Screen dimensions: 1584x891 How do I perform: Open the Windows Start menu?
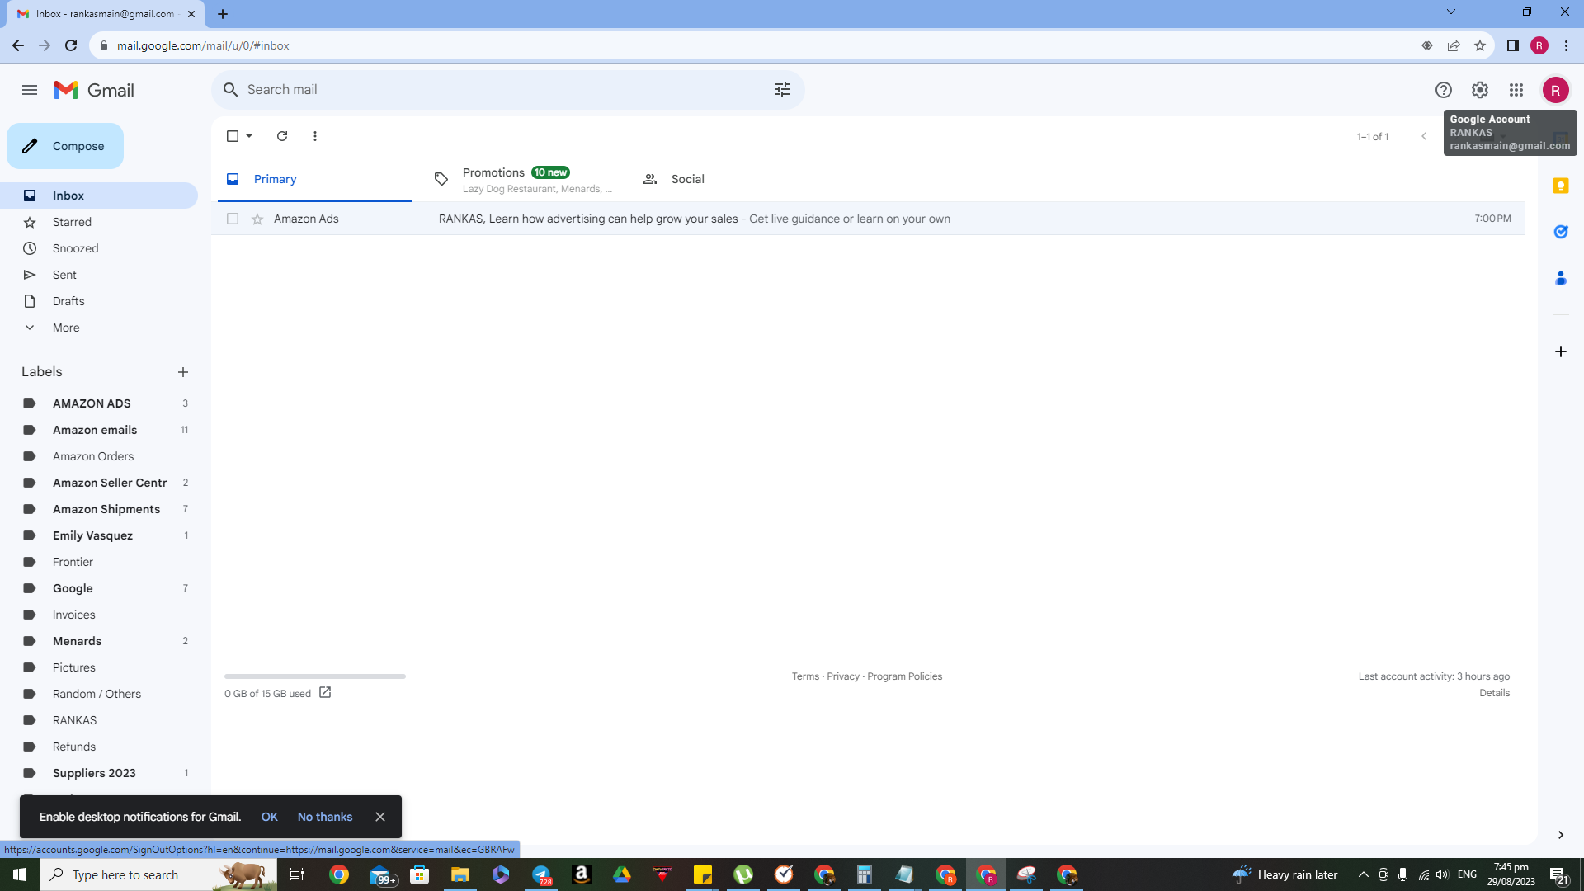pyautogui.click(x=20, y=874)
